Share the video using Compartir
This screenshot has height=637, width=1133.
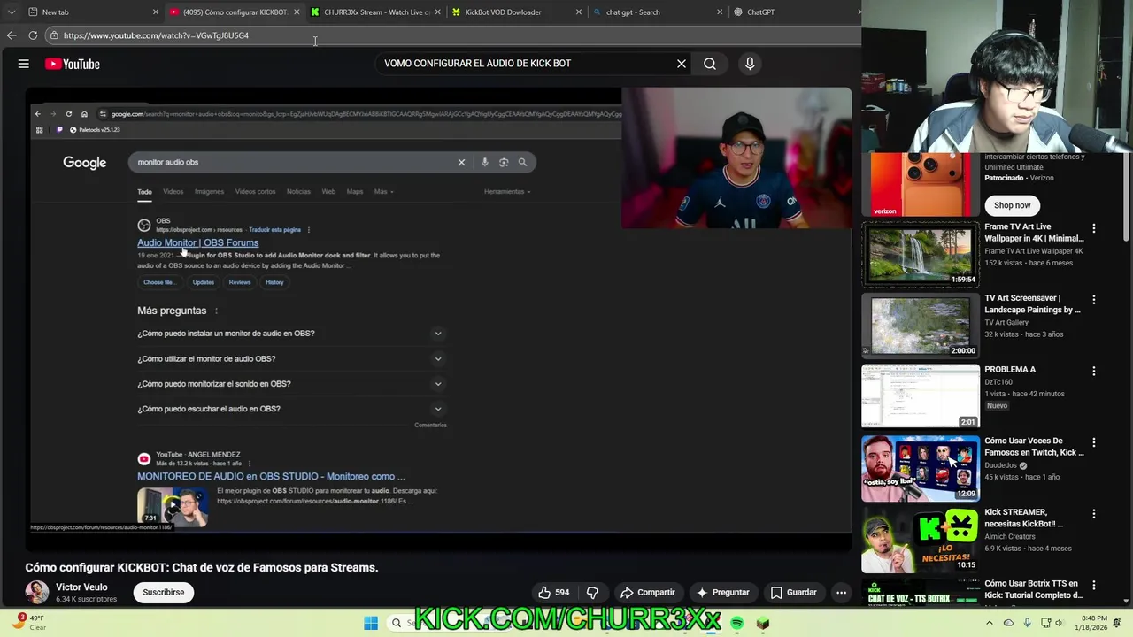pos(648,592)
